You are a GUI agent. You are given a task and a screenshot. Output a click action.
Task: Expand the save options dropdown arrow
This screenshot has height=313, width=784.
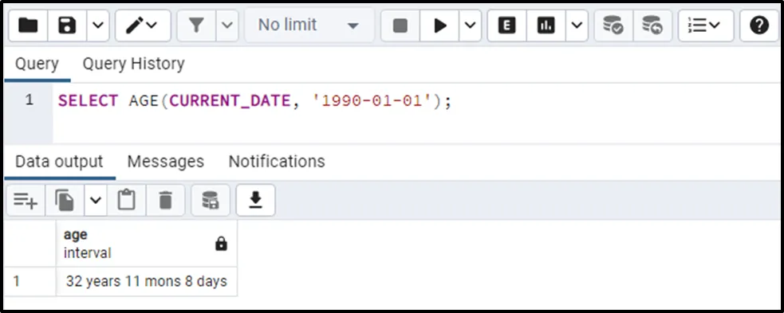click(x=98, y=25)
